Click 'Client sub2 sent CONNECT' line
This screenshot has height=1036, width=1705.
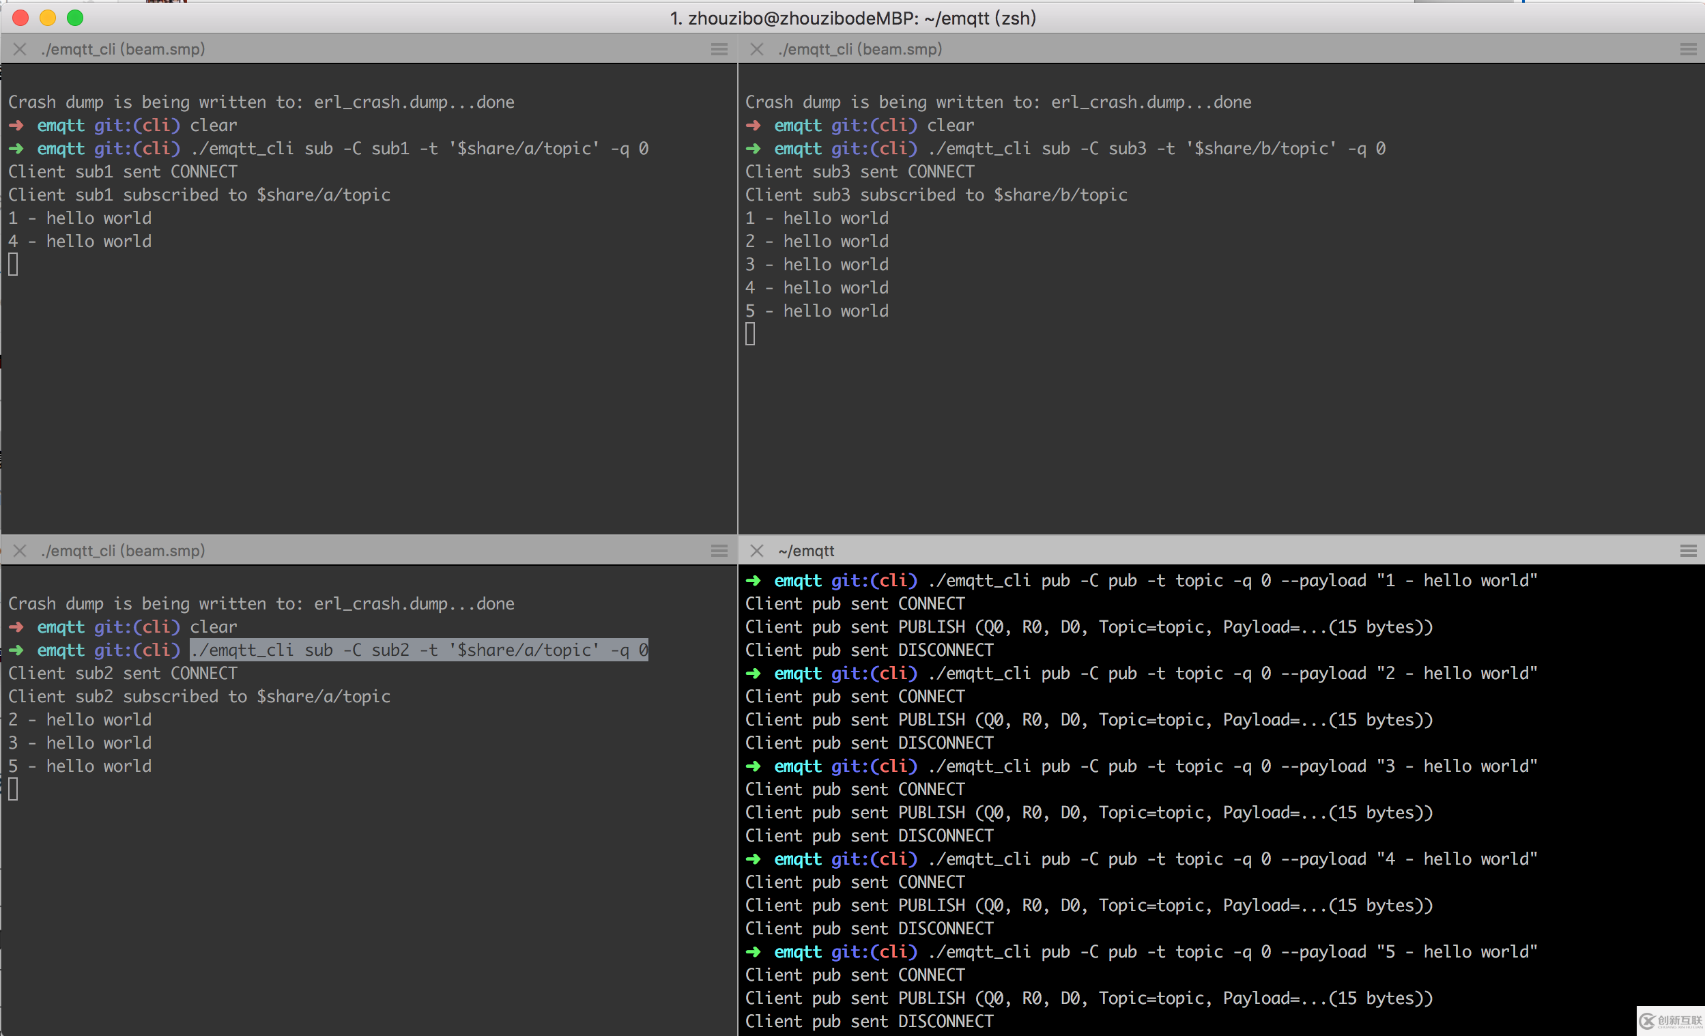pyautogui.click(x=122, y=674)
